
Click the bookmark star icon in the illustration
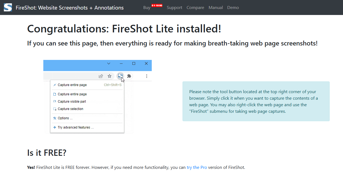(110, 76)
